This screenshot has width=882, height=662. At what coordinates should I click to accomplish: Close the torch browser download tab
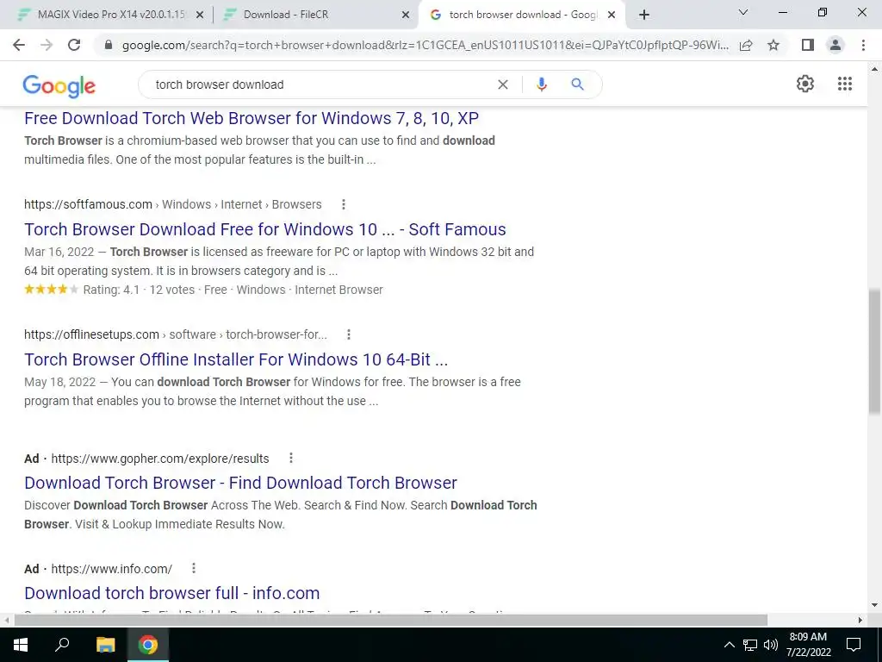[612, 16]
